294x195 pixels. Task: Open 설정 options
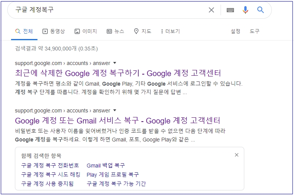pos(235,31)
